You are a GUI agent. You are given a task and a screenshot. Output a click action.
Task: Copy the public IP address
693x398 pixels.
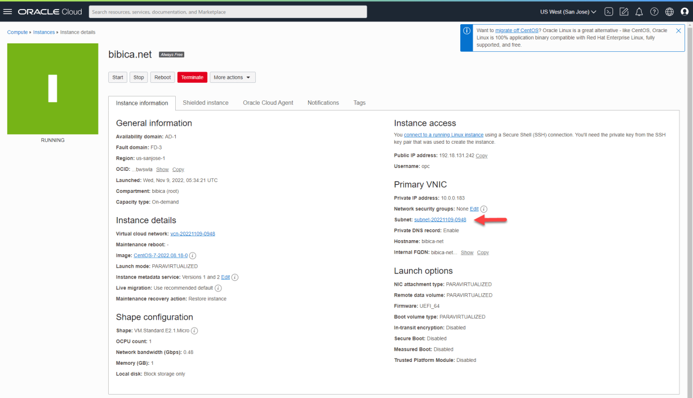tap(482, 156)
